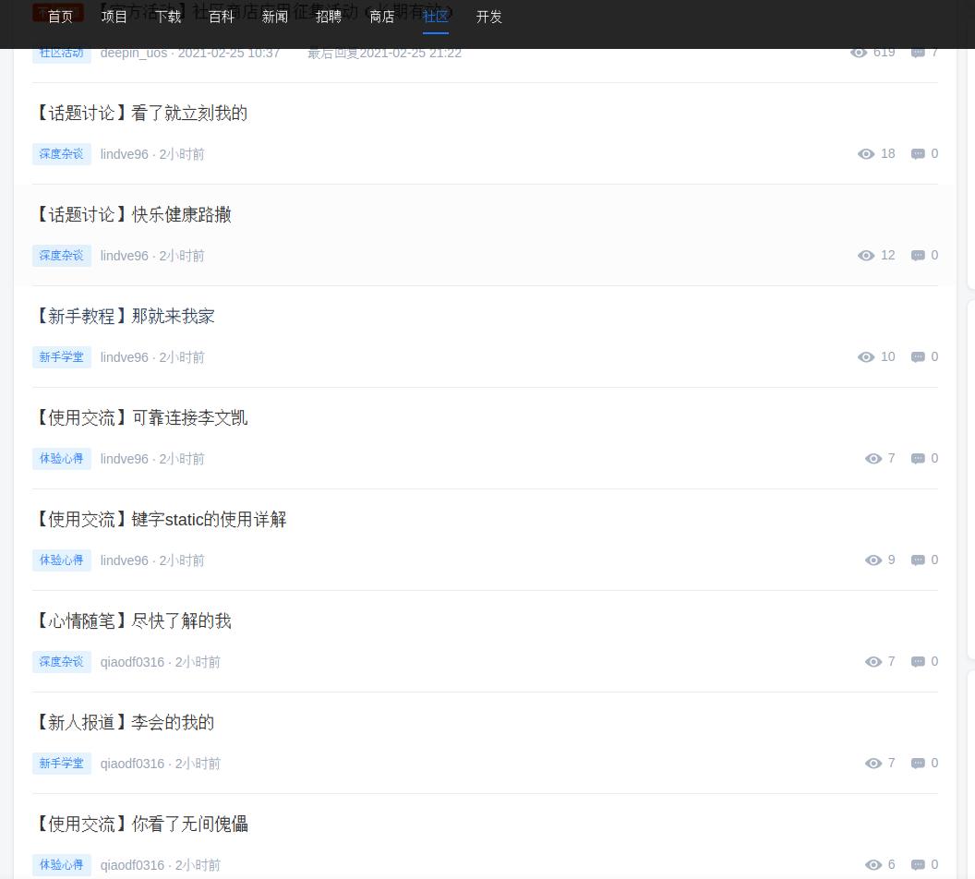
Task: Click 新手学堂 tag under 那就来我家
Action: coord(62,356)
